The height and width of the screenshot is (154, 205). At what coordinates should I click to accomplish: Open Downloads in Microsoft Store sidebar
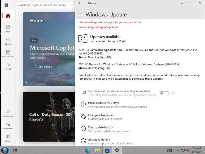8,126
